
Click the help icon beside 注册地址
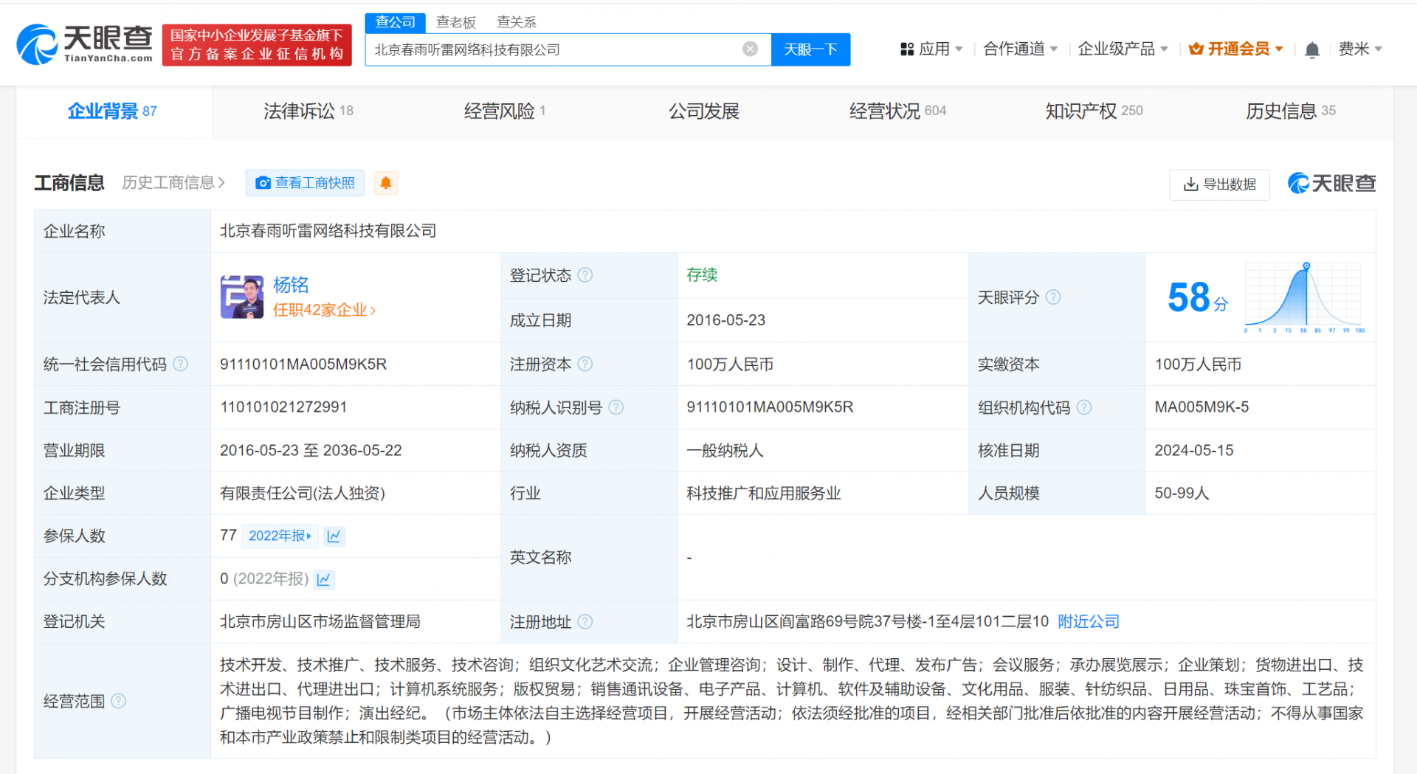tap(585, 622)
